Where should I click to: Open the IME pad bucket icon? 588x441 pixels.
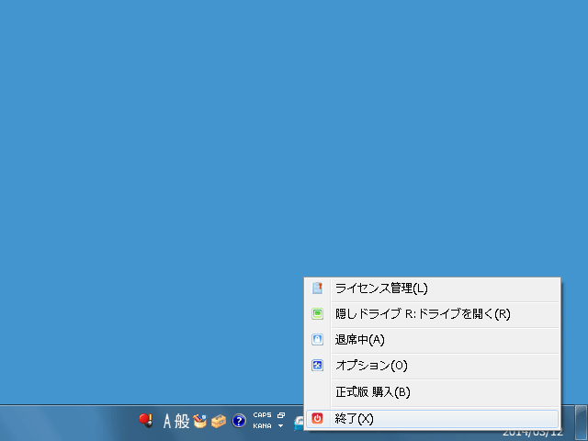click(200, 421)
